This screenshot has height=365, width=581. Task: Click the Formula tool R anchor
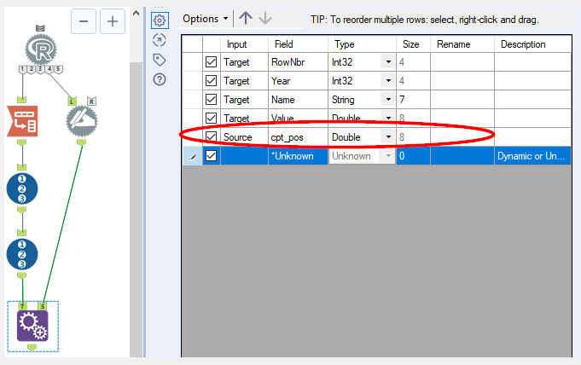pos(91,101)
